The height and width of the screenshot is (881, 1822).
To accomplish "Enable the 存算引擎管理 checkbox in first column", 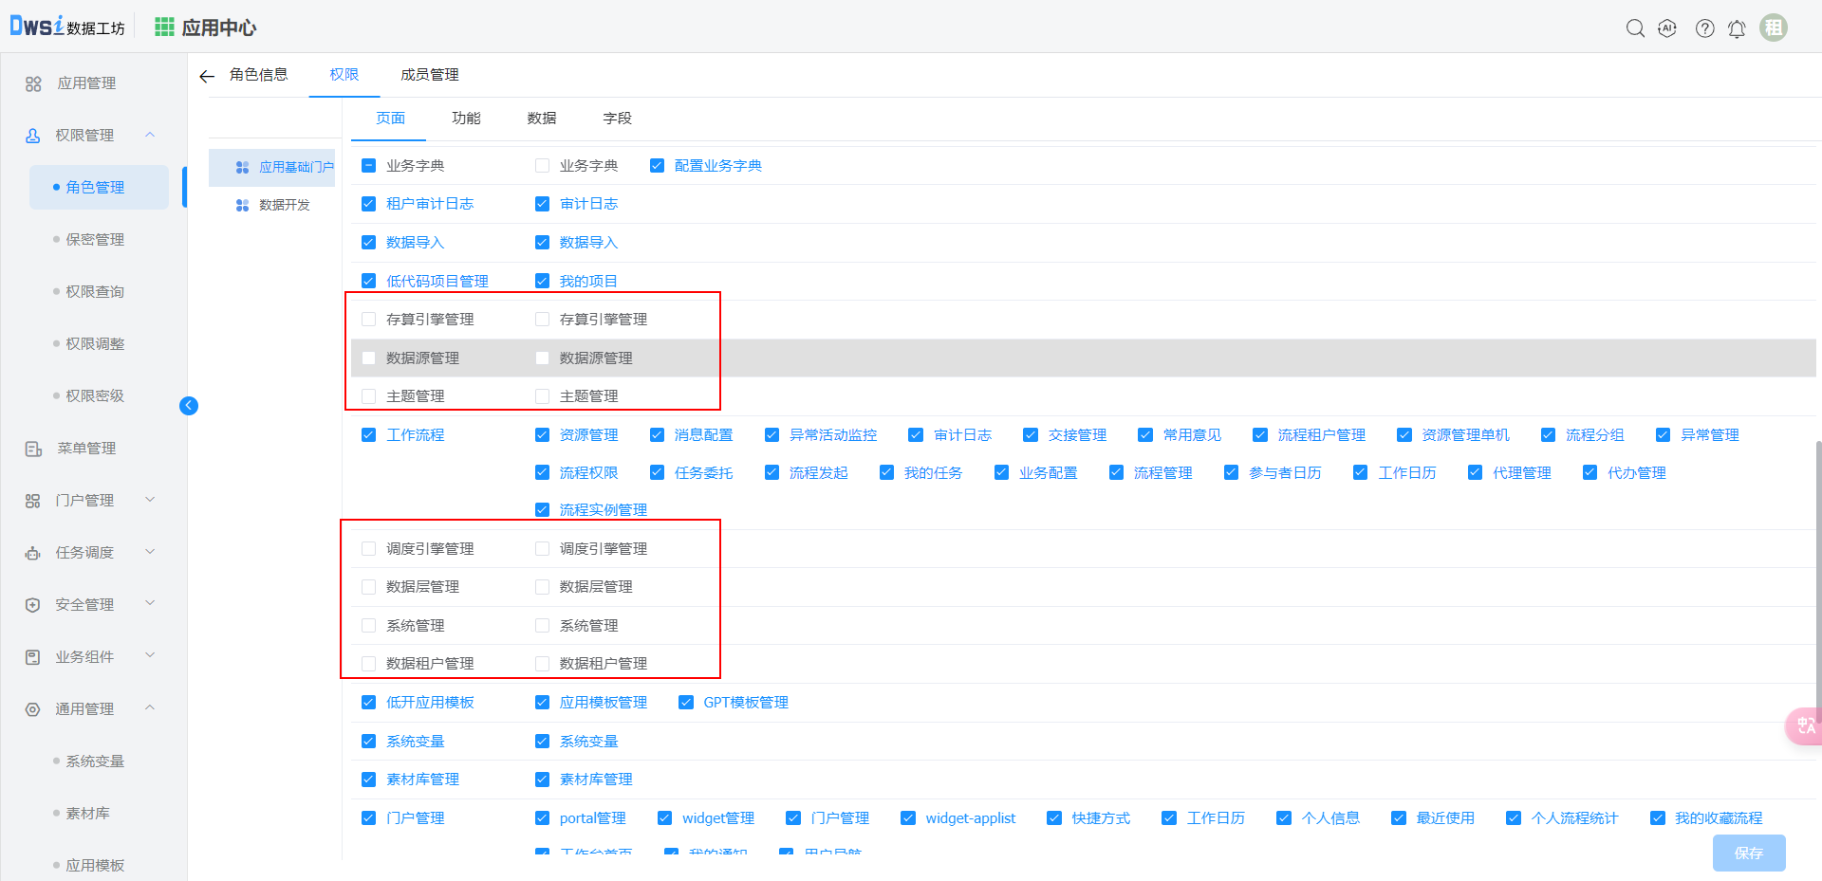I will pyautogui.click(x=369, y=320).
